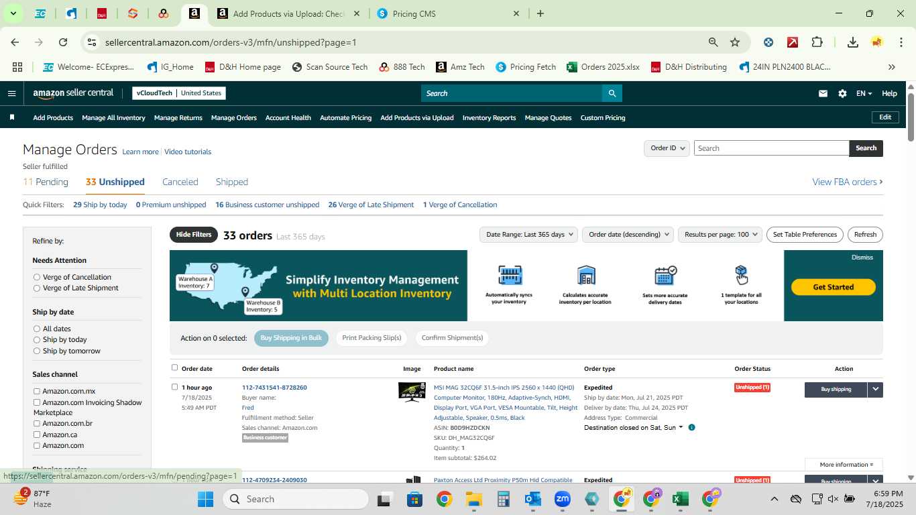Open the Chrome apps grid in the bookmarks bar
The width and height of the screenshot is (916, 515).
tap(17, 67)
